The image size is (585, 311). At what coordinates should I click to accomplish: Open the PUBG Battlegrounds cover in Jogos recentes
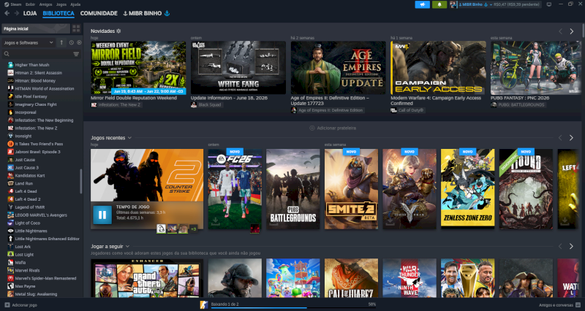point(293,189)
